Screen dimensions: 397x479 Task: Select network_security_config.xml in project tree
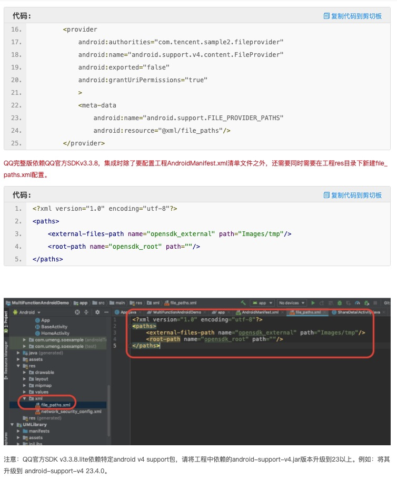(x=68, y=412)
